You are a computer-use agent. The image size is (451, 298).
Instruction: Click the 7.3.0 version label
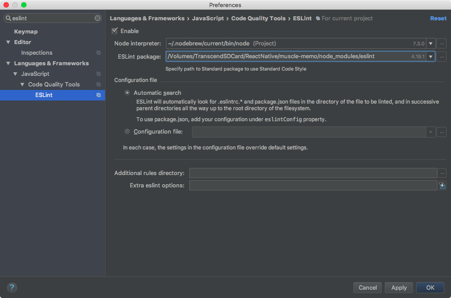coord(418,44)
